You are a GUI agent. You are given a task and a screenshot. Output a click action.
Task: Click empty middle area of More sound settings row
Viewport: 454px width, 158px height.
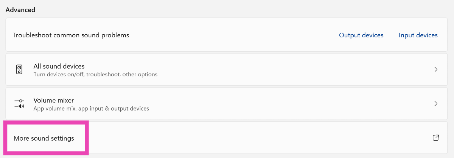click(246, 138)
